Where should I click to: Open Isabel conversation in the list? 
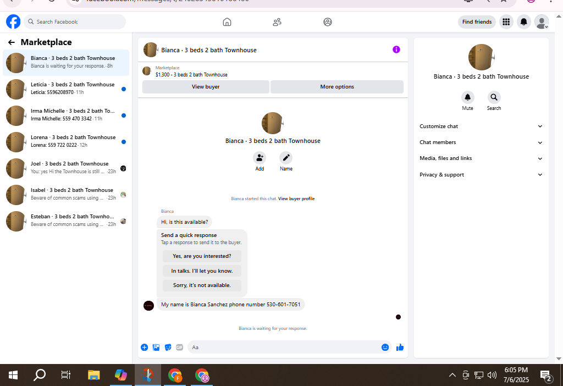coord(66,195)
